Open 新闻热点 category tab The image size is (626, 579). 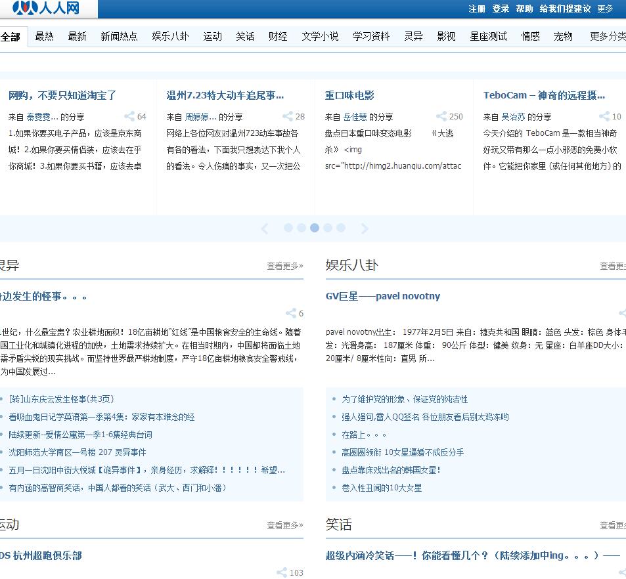(119, 36)
